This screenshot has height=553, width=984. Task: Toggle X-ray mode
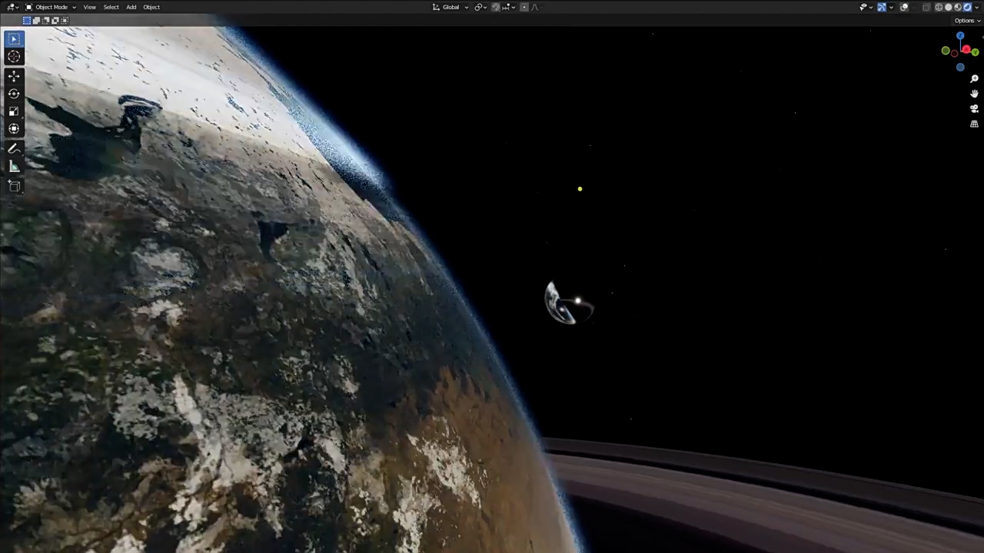[926, 7]
